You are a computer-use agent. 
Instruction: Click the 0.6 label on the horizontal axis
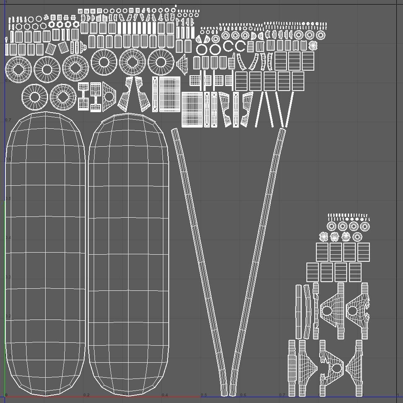tap(243, 395)
